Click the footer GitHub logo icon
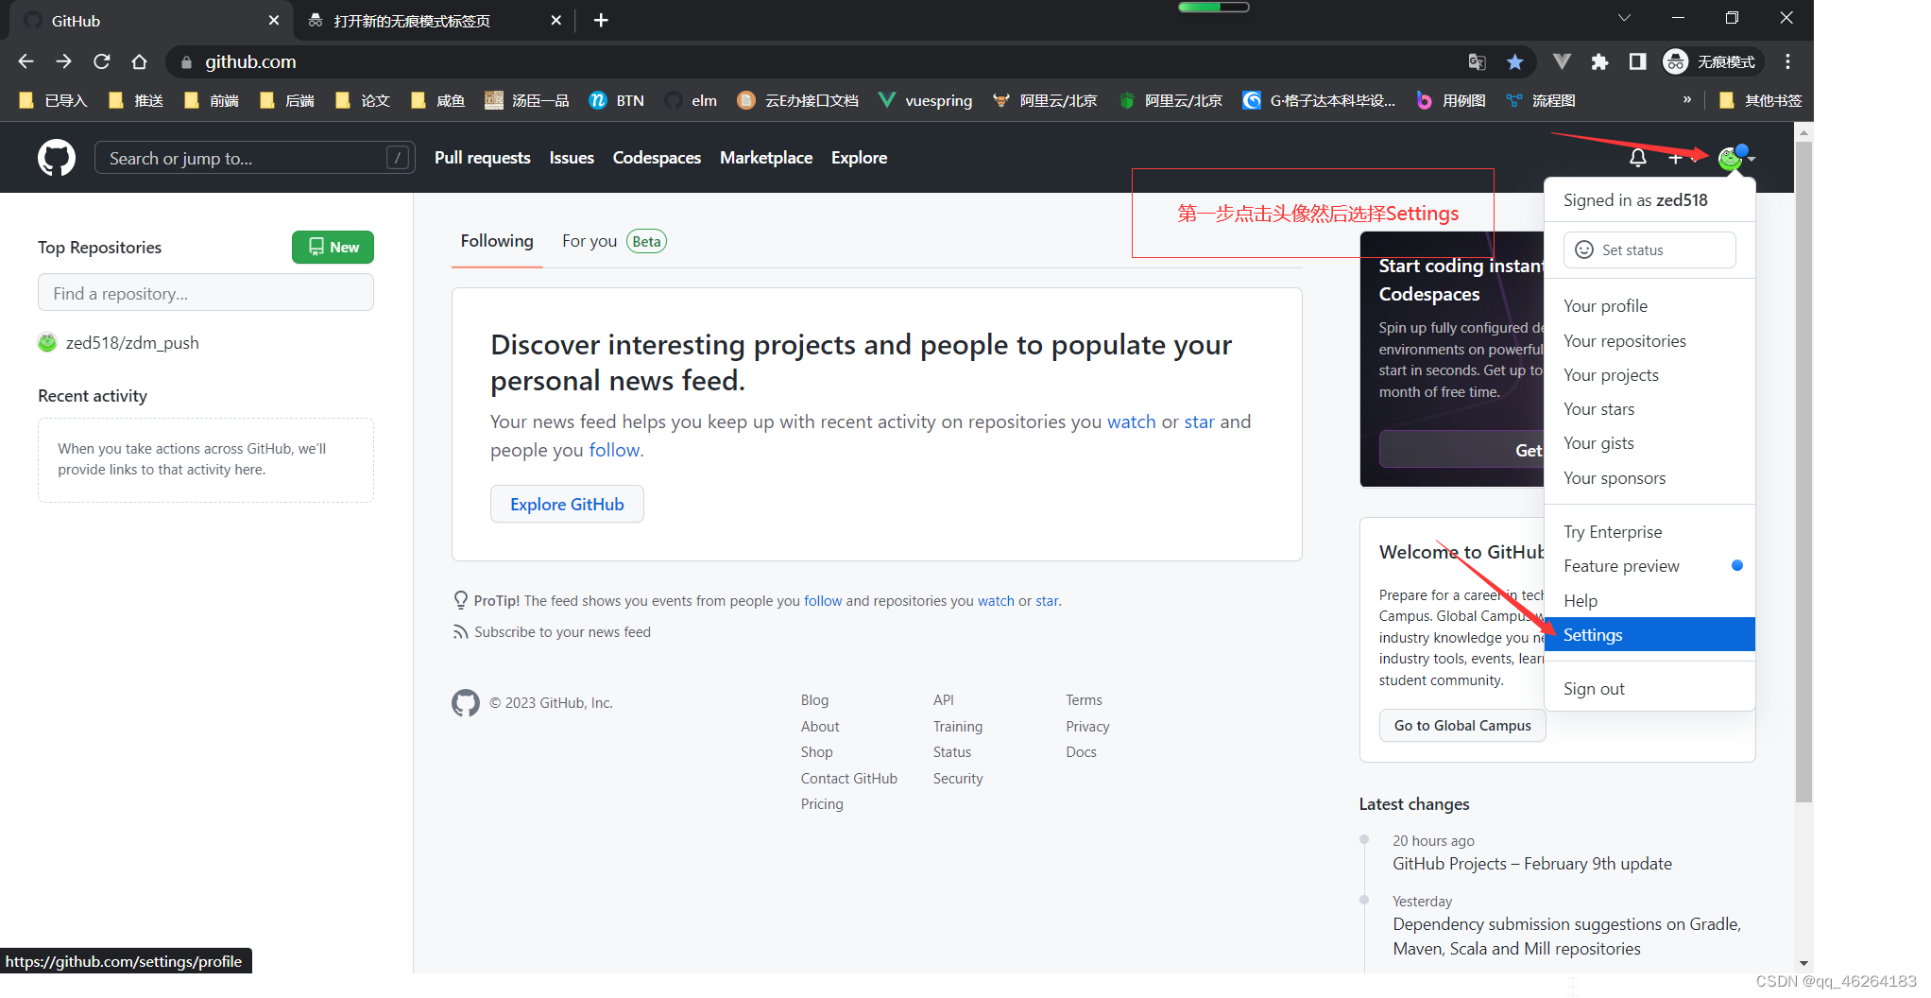Viewport: 1931px width, 998px height. (x=466, y=702)
